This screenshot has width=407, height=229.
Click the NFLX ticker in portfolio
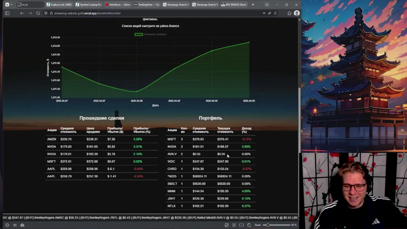tap(171, 206)
